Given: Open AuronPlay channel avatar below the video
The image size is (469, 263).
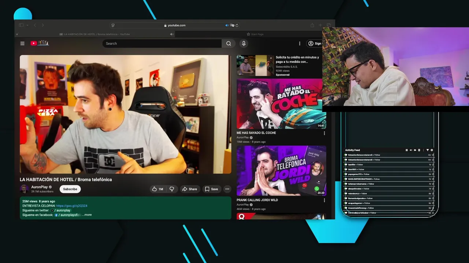Looking at the screenshot, I should (24, 189).
